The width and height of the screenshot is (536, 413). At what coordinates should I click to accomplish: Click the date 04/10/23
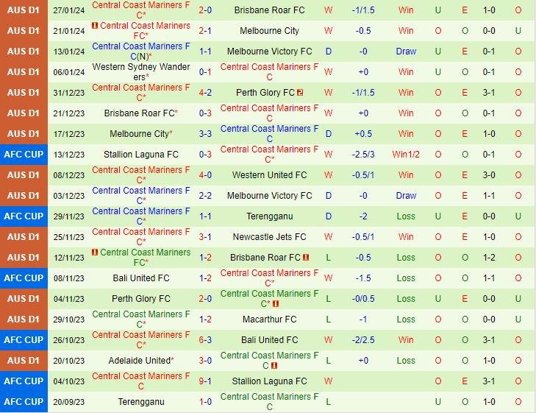click(x=68, y=381)
